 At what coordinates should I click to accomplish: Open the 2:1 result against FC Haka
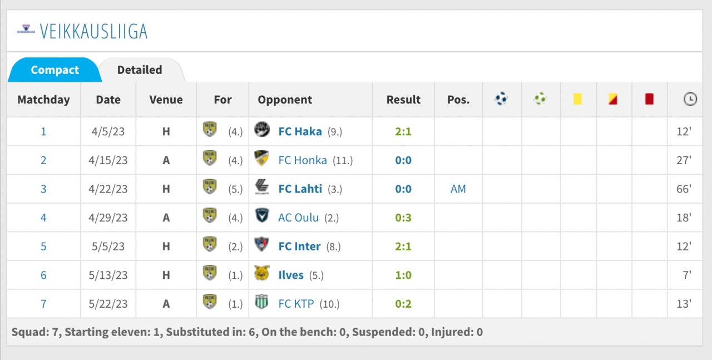pos(403,131)
